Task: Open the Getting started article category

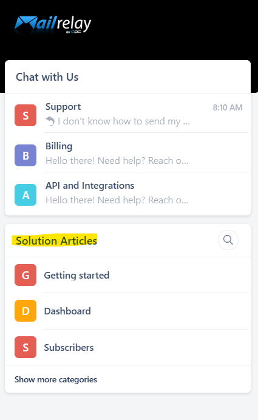Action: point(128,275)
